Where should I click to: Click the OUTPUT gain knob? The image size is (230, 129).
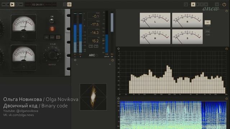tap(52, 55)
